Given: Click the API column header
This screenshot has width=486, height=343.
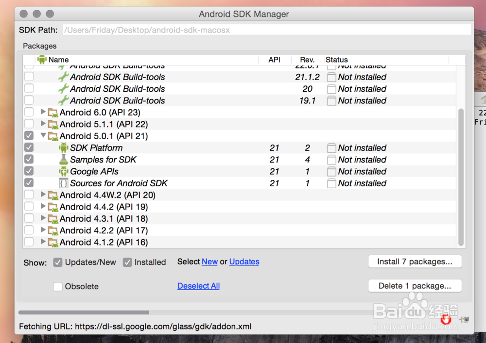Looking at the screenshot, I should tap(275, 60).
